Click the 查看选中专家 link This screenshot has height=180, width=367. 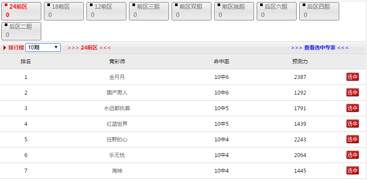tap(320, 48)
